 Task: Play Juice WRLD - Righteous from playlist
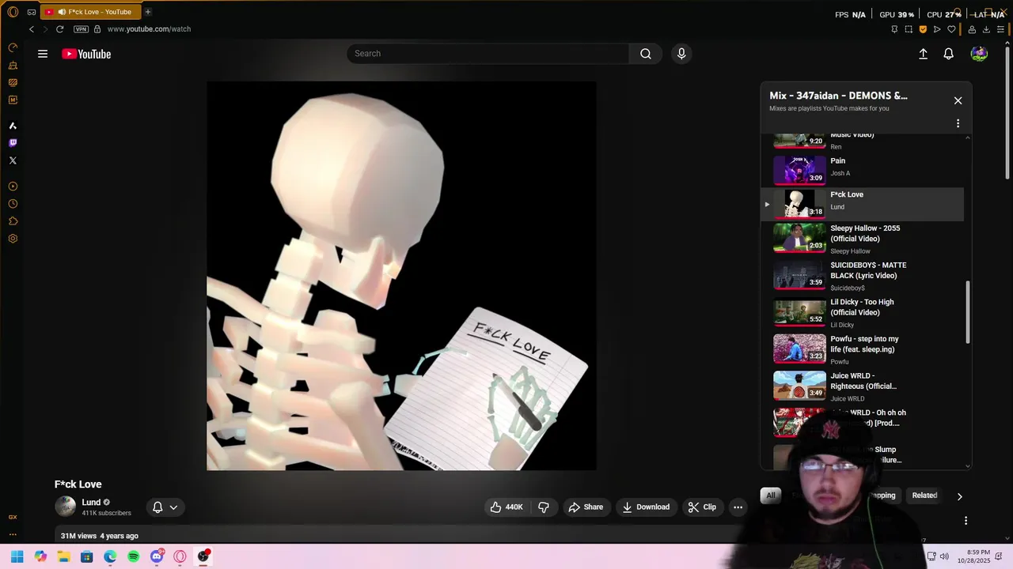click(x=863, y=386)
